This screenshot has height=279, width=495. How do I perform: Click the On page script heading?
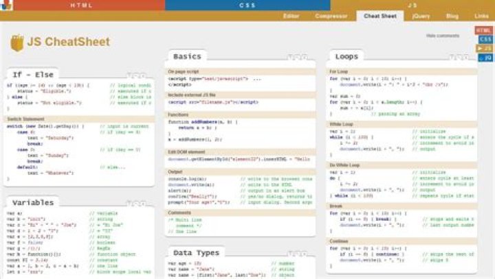coord(184,71)
